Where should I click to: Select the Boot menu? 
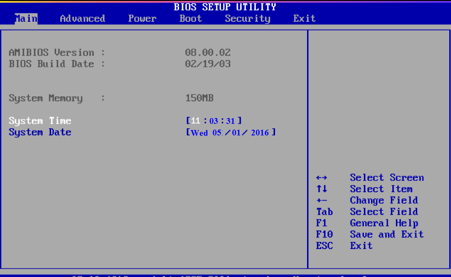coord(190,18)
